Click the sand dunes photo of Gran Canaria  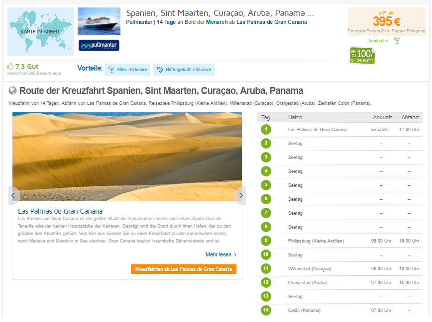pos(127,157)
